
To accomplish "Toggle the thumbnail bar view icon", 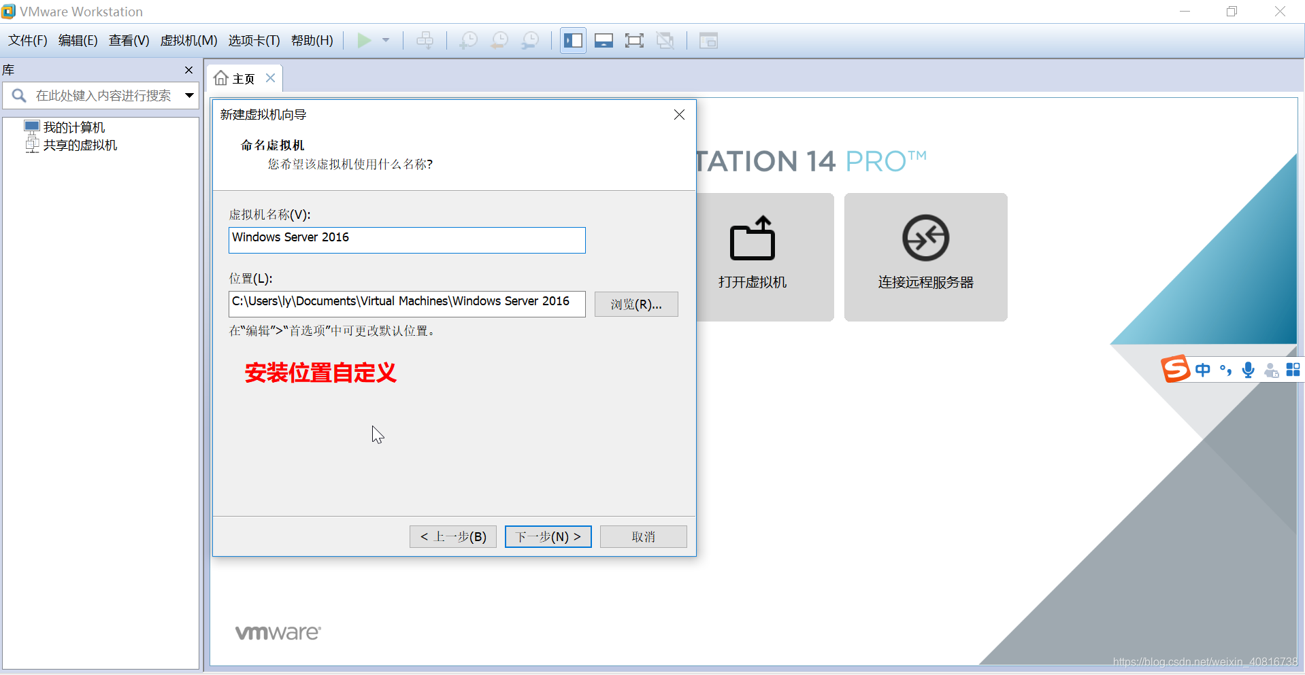I will [x=604, y=41].
